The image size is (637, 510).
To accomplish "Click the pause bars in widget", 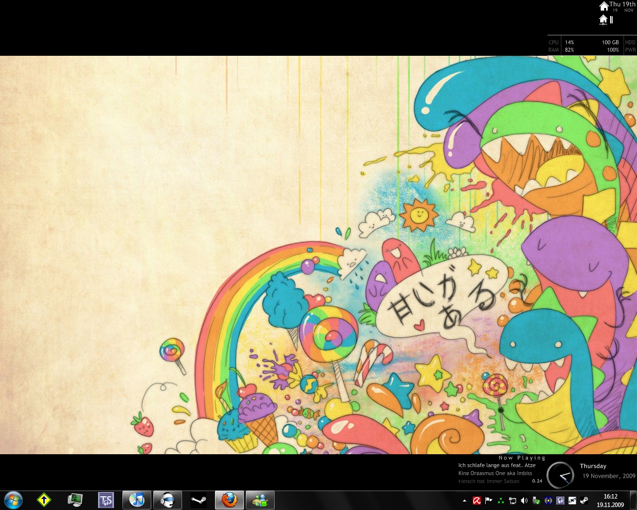I will [611, 19].
